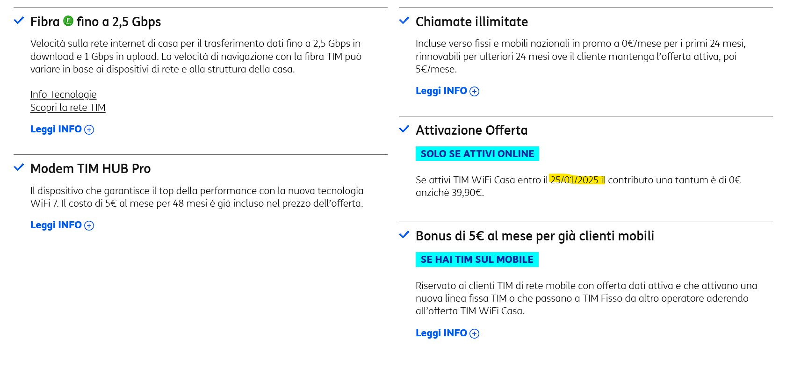
Task: Expand Leggi INFO text in Fibra section
Action: click(56, 129)
